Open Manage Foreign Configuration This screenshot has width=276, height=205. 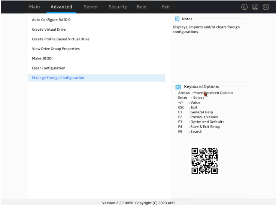coord(97,78)
